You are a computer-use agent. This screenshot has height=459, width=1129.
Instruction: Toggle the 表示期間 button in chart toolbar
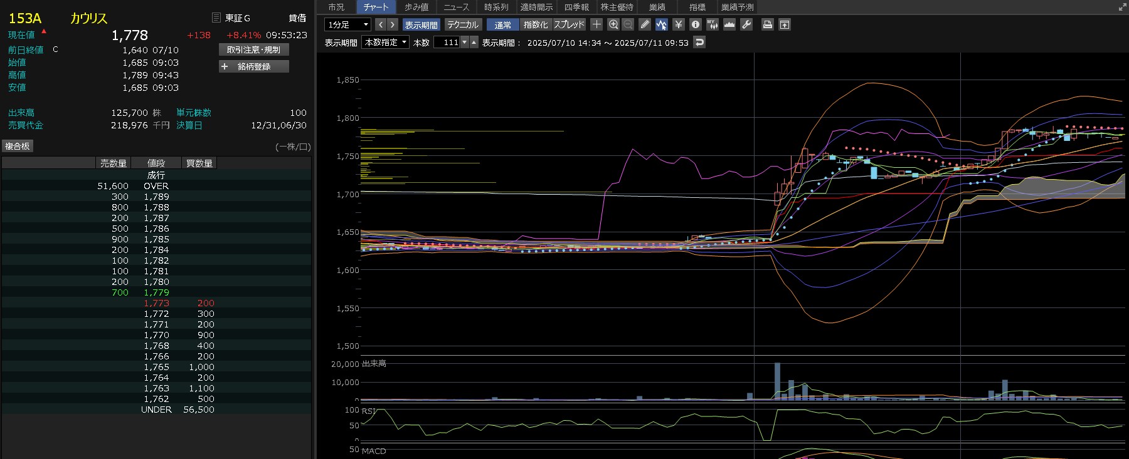coord(421,24)
